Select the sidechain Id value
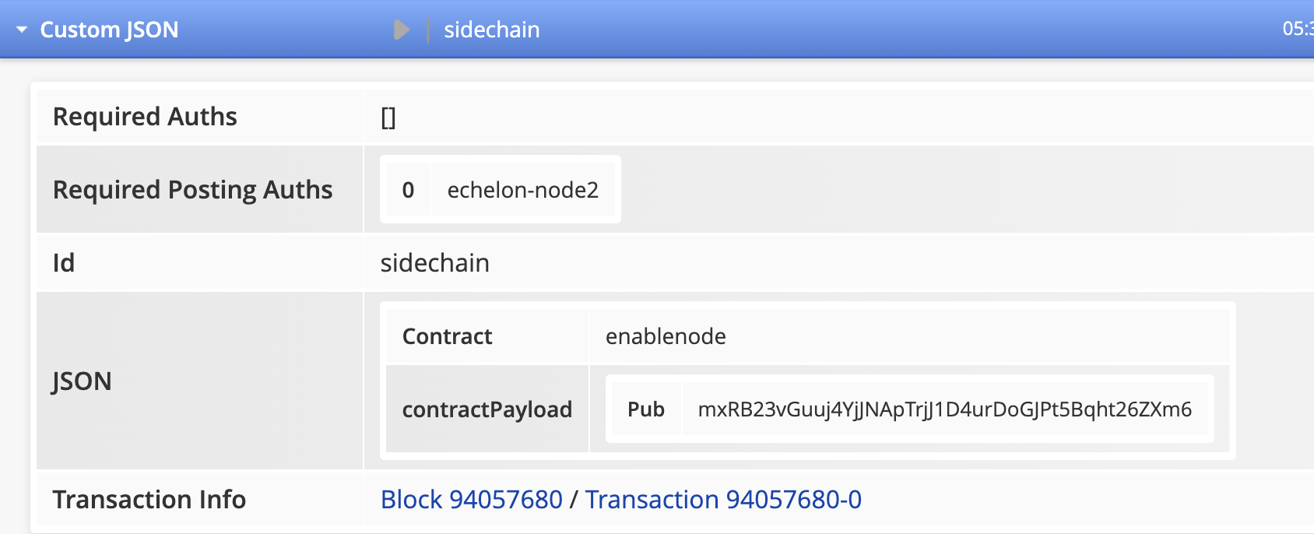The width and height of the screenshot is (1314, 534). [434, 263]
